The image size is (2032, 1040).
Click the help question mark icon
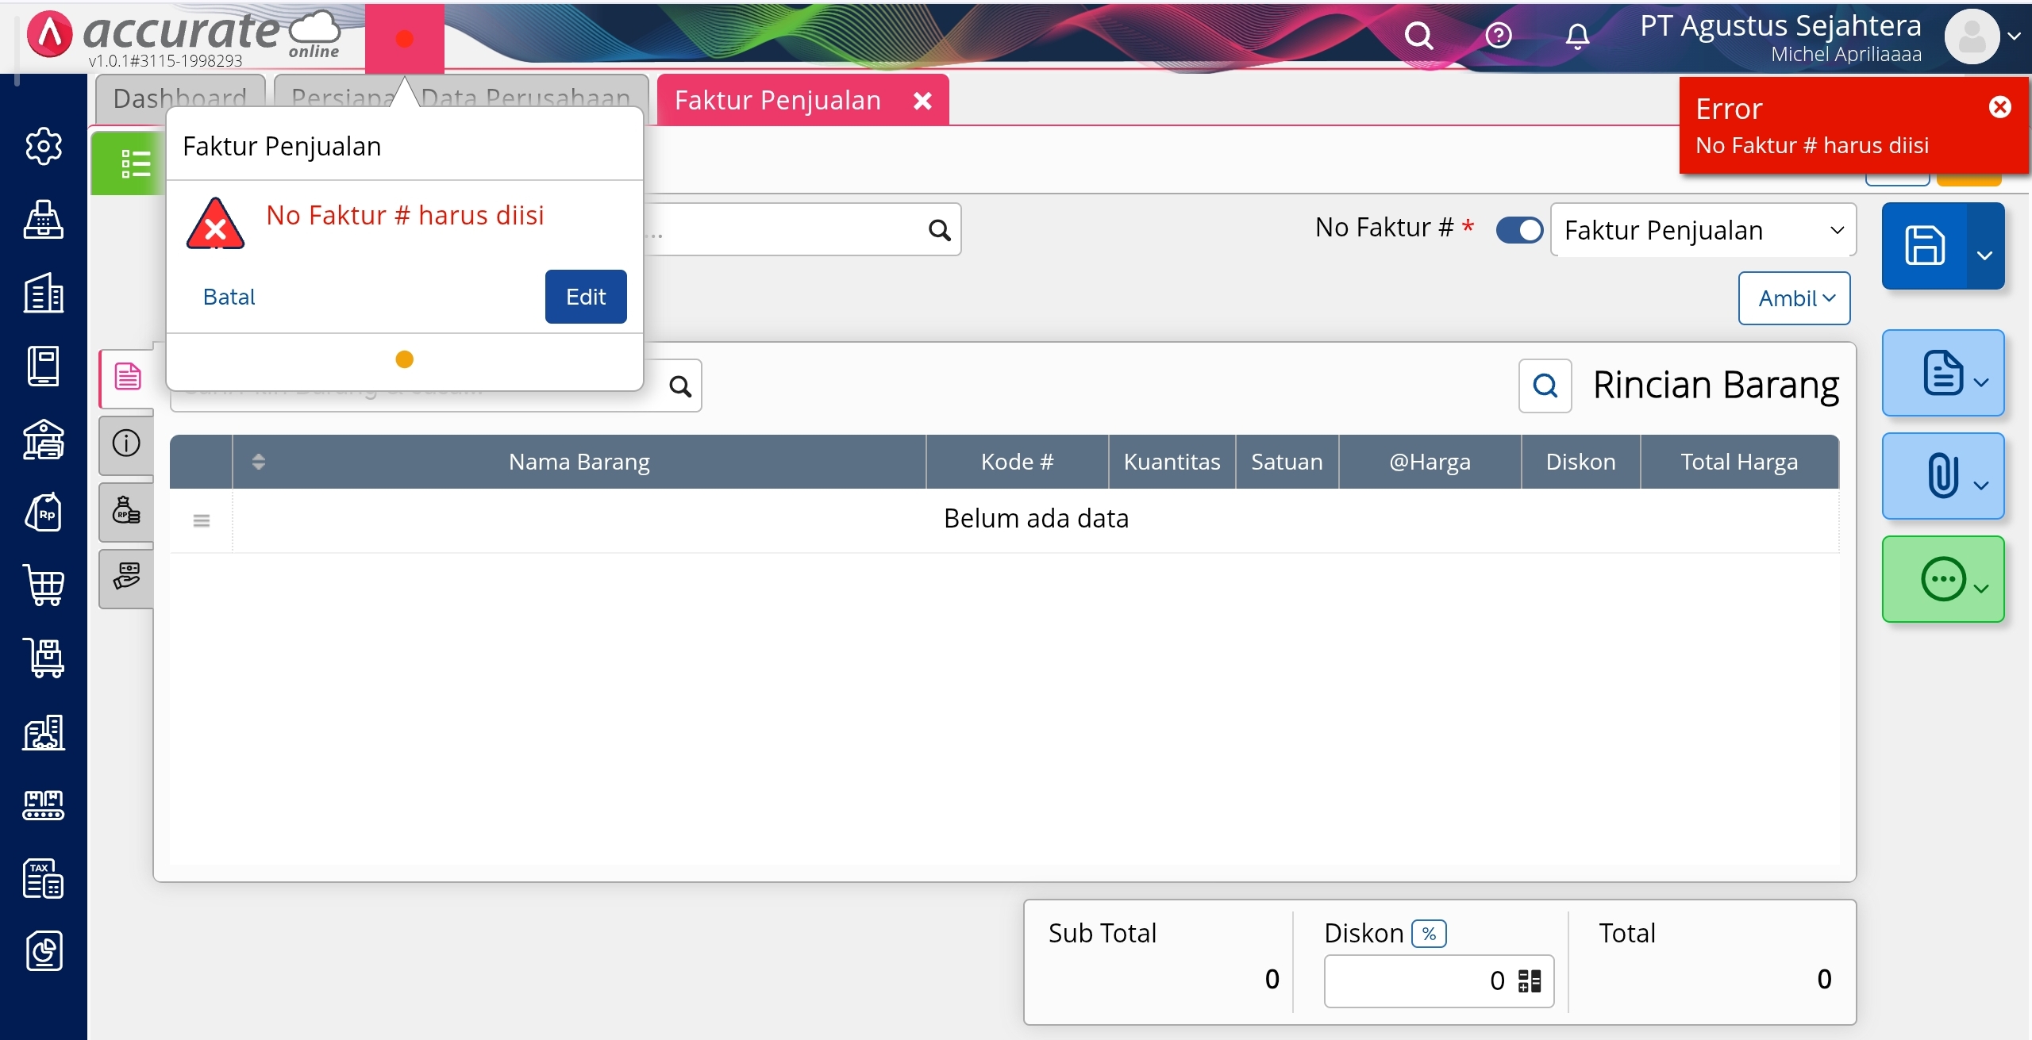pos(1499,36)
